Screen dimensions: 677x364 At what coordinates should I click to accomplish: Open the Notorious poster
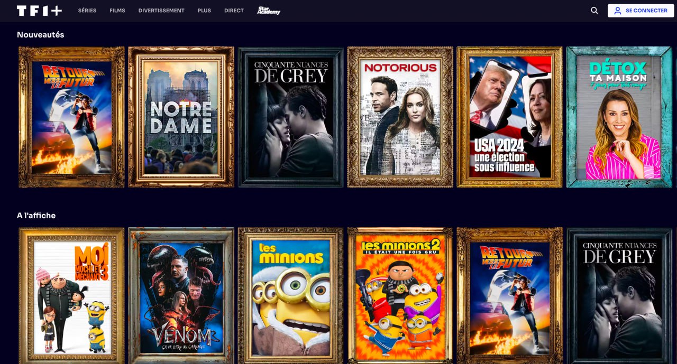tap(400, 117)
